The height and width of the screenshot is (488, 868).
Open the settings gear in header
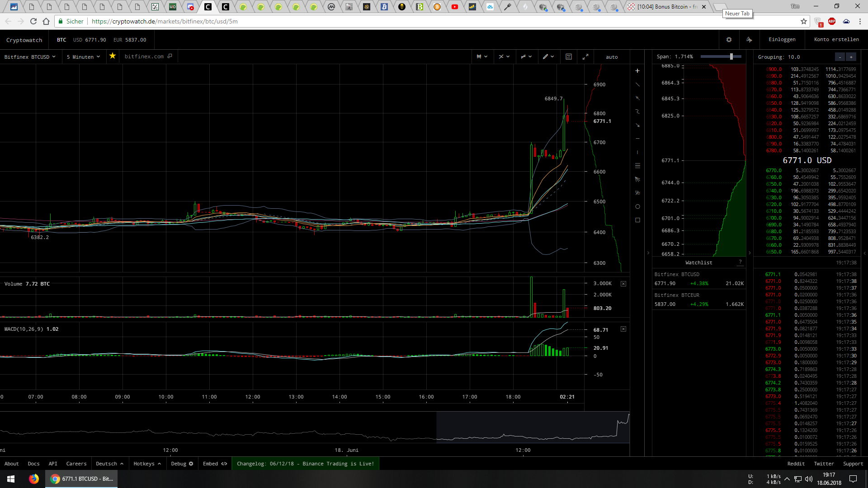pyautogui.click(x=729, y=40)
